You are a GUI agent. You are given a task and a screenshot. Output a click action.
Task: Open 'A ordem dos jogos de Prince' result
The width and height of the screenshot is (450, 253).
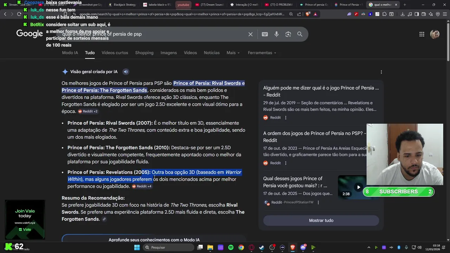click(315, 137)
